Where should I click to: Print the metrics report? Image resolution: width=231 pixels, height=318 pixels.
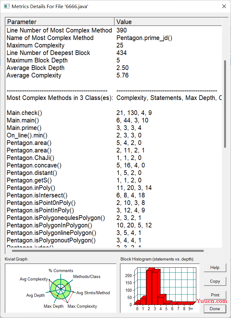point(215,295)
